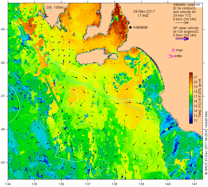Click the '29-Nov-2017' date text
208x187 pixels.
tap(144, 11)
